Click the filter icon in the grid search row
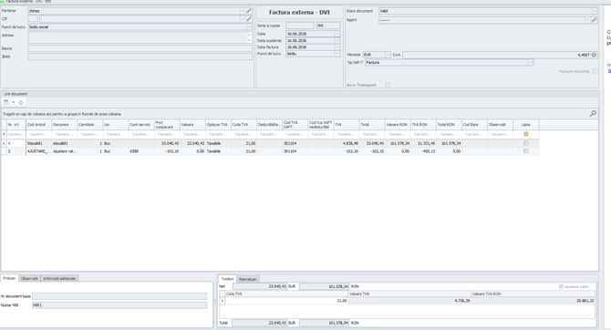 [4, 134]
